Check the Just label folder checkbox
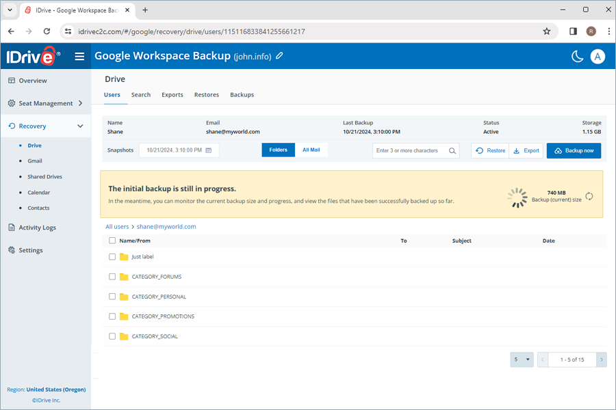This screenshot has height=410, width=616. 112,257
